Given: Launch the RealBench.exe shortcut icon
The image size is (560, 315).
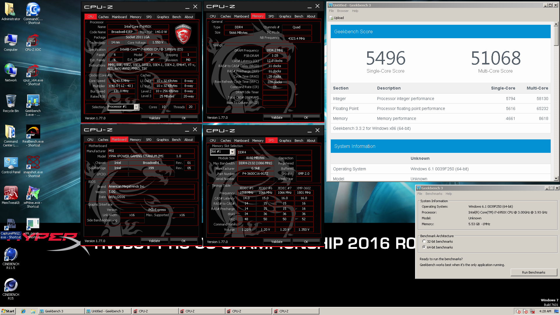Looking at the screenshot, I should [33, 136].
